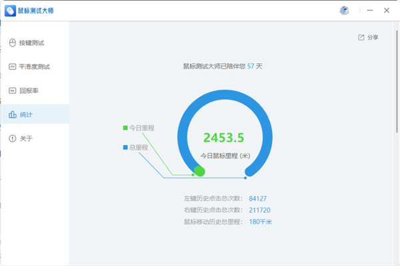Click the green marker dot on ring
Image resolution: width=400 pixels, height=266 pixels.
coord(198,172)
